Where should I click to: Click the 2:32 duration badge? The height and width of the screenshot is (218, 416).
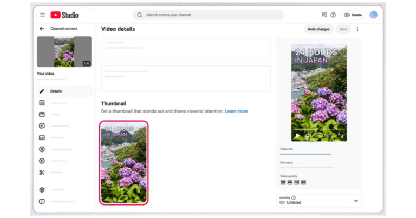click(87, 63)
